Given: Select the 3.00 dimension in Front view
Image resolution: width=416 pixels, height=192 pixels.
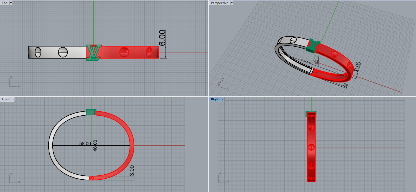Looking at the screenshot, I should [x=132, y=171].
